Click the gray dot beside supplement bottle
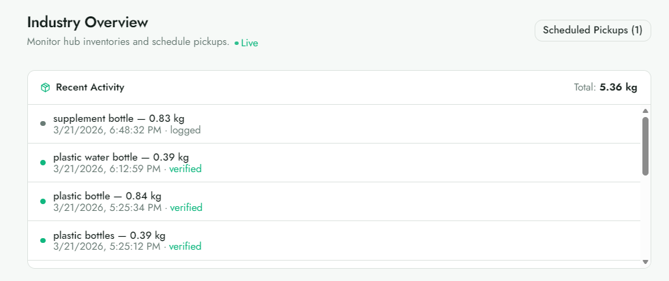 (43, 124)
